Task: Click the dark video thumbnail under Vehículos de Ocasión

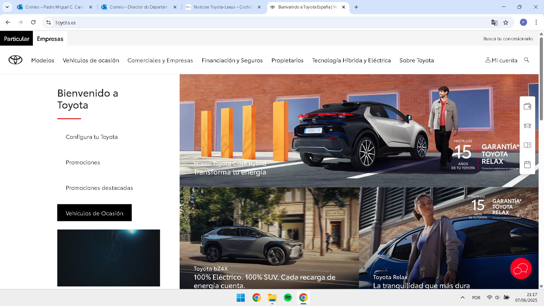Action: click(109, 258)
